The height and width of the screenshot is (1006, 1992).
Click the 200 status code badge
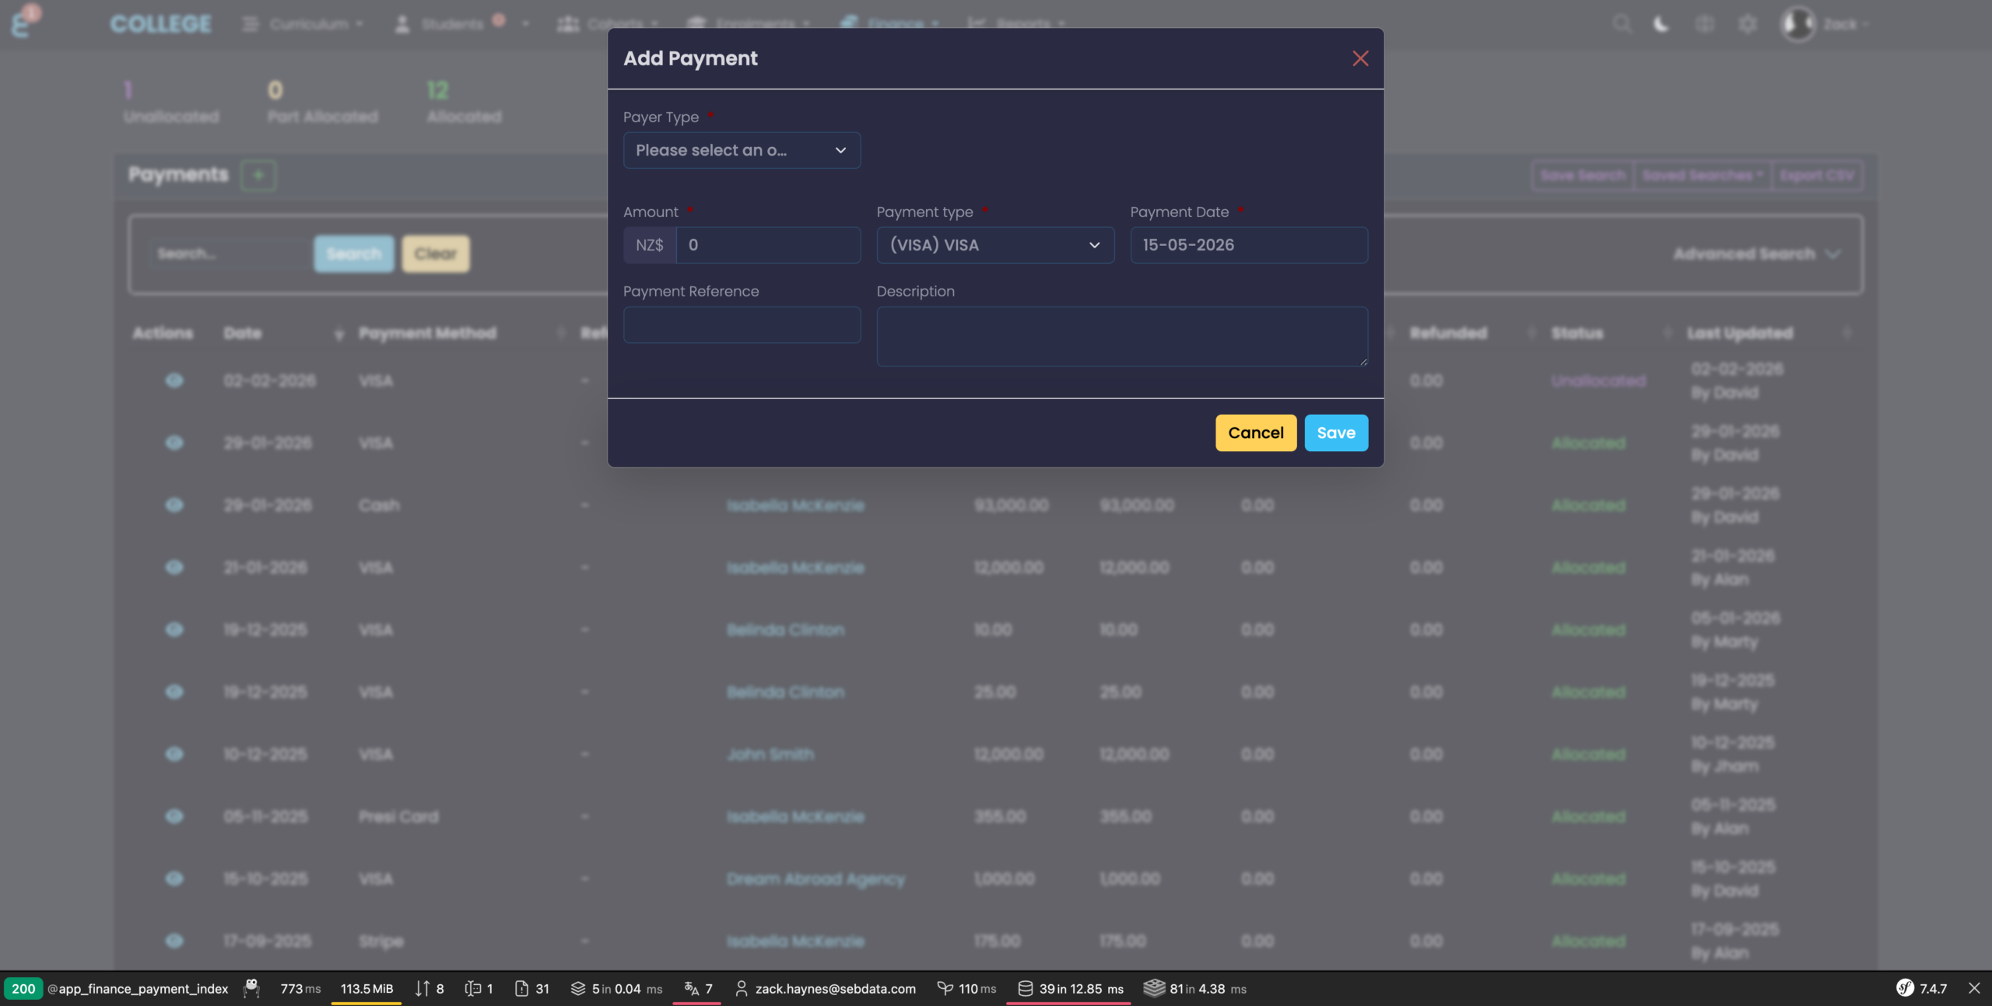(x=23, y=988)
